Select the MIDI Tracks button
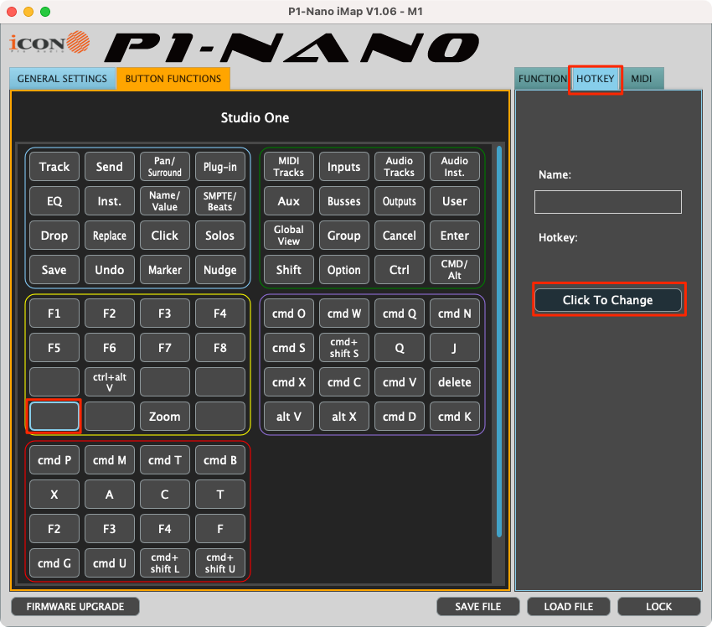This screenshot has height=627, width=712. pos(289,167)
